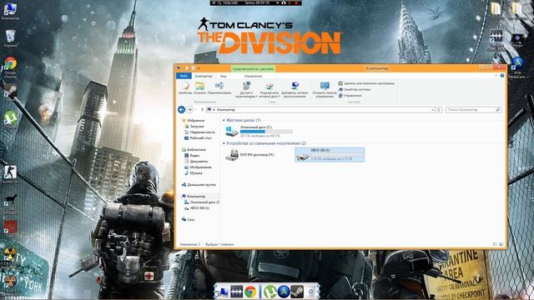Launch Steam from the dock
534x300 pixels.
[x=297, y=292]
